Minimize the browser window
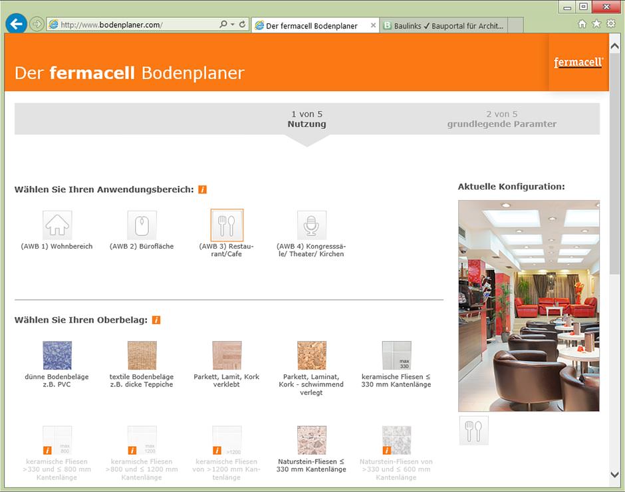Image resolution: width=625 pixels, height=492 pixels. [566, 7]
